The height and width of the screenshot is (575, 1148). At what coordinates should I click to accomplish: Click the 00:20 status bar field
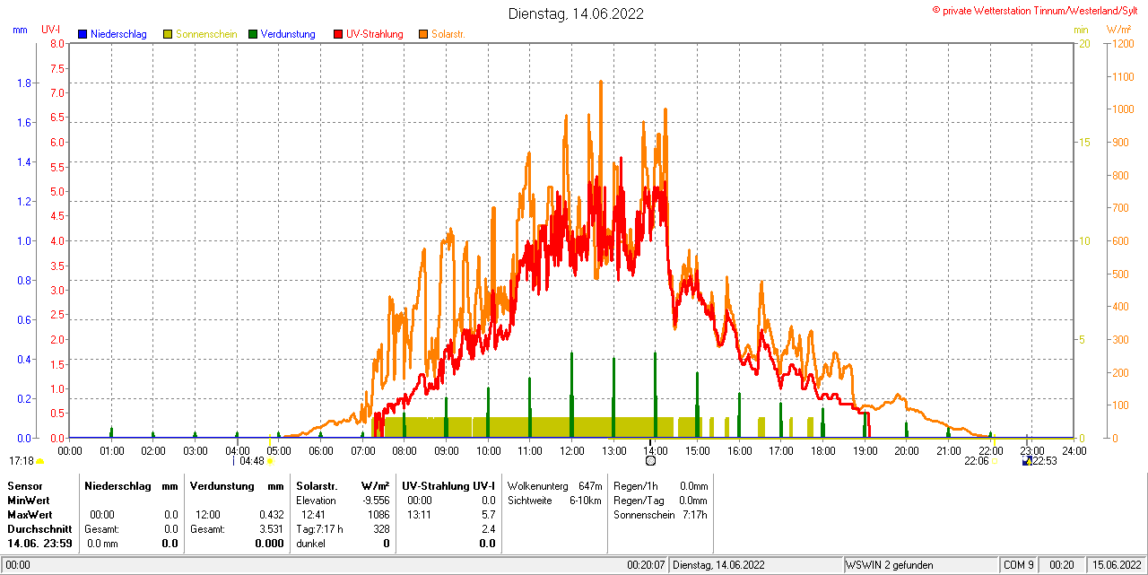[x=1062, y=565]
